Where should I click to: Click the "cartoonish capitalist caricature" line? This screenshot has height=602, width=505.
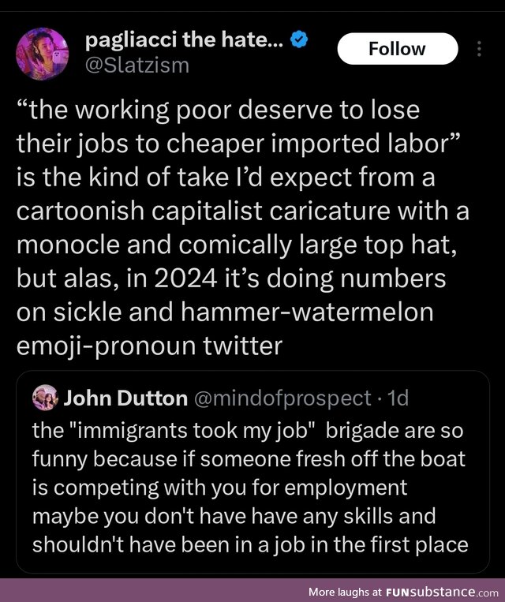pyautogui.click(x=243, y=211)
